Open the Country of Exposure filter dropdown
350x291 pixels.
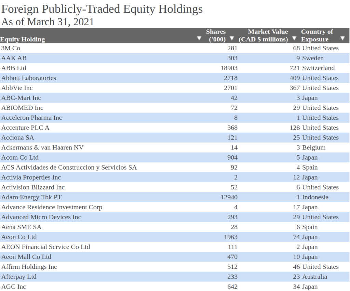tap(342, 38)
